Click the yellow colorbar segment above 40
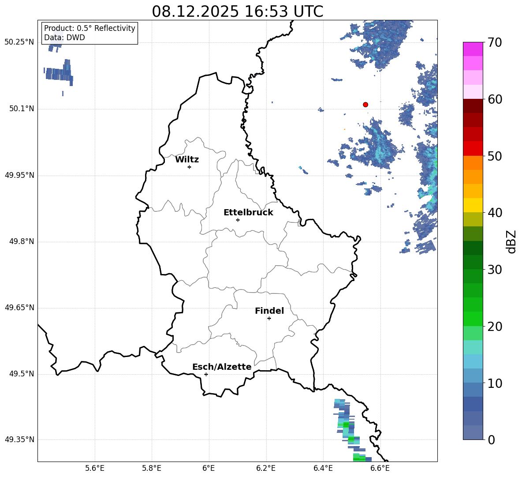Viewport: 522px width, 477px height. [473, 205]
